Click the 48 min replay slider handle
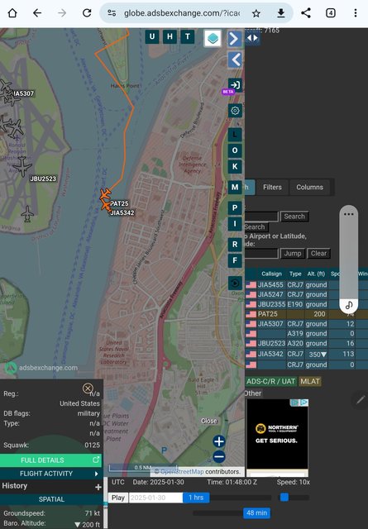The width and height of the screenshot is (368, 529). click(x=257, y=513)
